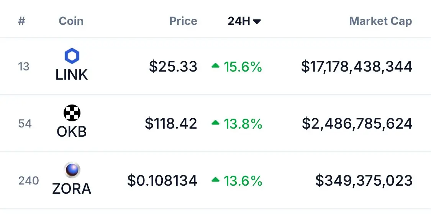The image size is (431, 214).
Task: Select the ZORA price $0.108134 cell
Action: 162,181
